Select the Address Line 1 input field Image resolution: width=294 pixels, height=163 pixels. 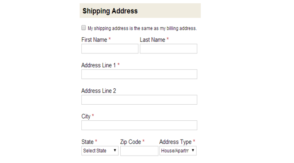click(139, 74)
